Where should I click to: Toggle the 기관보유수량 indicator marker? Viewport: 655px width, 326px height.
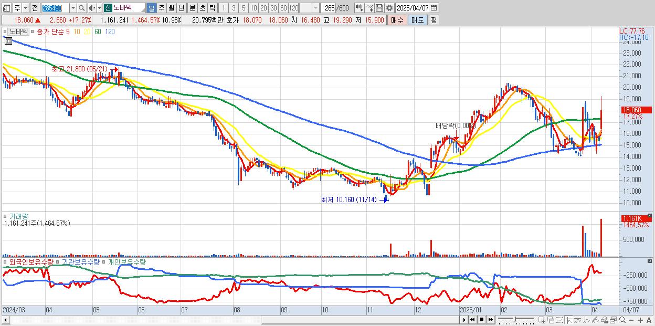pyautogui.click(x=58, y=261)
